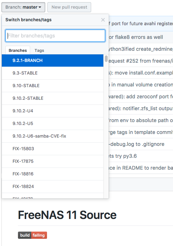Pick the 9.10.2-U6-samba-CVE-fix branch
The image size is (173, 246).
coord(52,136)
